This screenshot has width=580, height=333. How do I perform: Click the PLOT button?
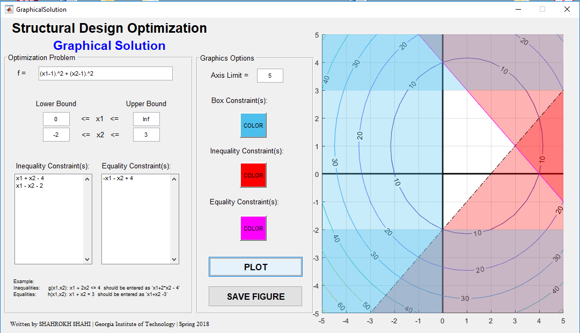(x=255, y=267)
